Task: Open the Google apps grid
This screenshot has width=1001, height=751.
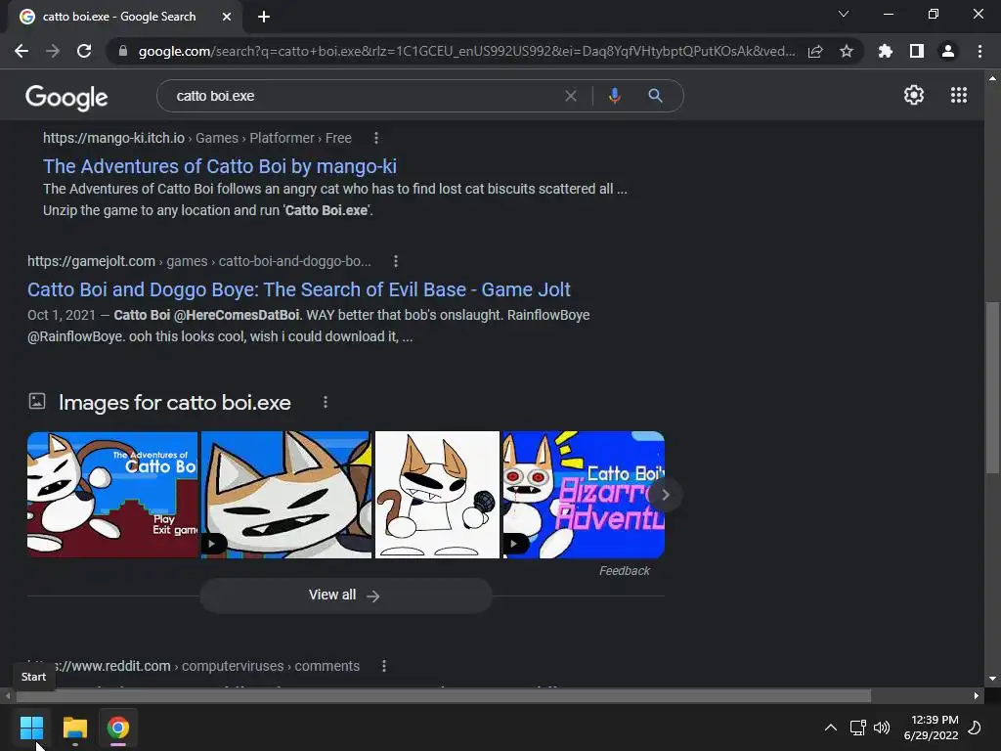Action: (x=959, y=95)
